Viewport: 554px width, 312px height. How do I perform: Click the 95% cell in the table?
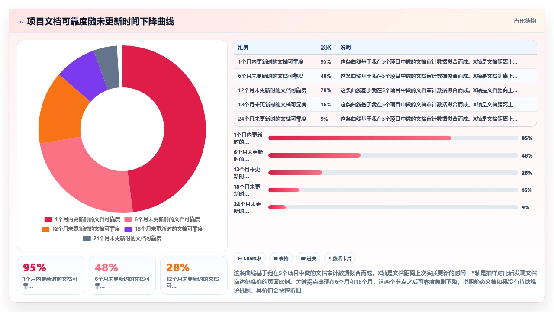(x=326, y=62)
